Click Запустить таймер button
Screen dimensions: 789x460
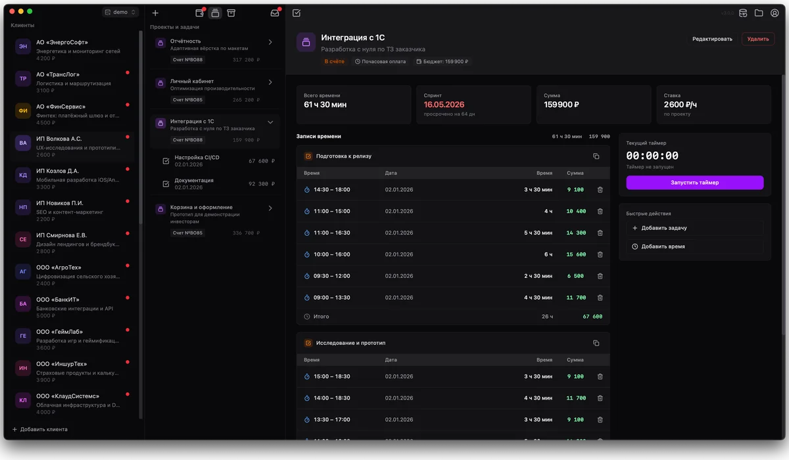[695, 183]
